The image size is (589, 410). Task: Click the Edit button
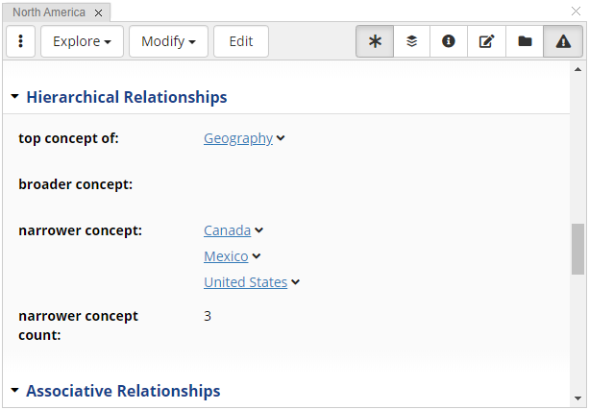[x=241, y=42]
